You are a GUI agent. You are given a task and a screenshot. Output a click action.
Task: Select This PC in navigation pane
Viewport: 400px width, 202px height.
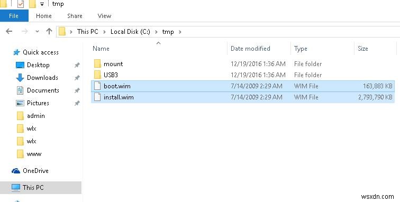pos(33,188)
